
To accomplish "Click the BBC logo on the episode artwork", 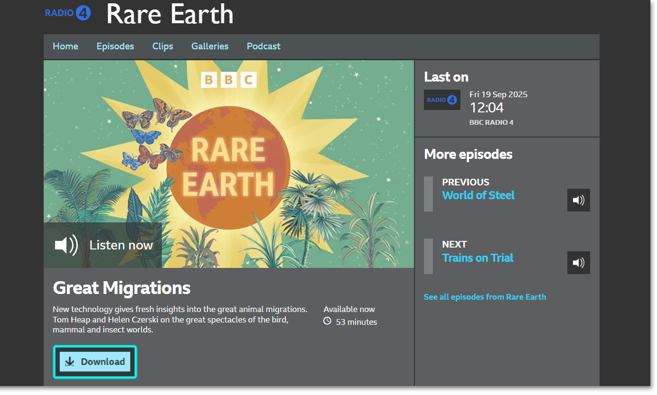I will pos(229,80).
